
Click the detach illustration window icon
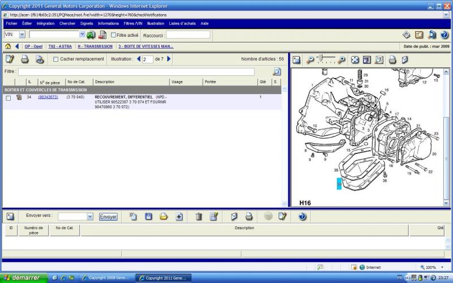click(x=296, y=60)
